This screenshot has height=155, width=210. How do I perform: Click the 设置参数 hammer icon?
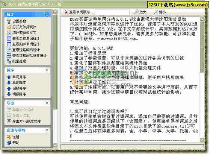pos(9,21)
